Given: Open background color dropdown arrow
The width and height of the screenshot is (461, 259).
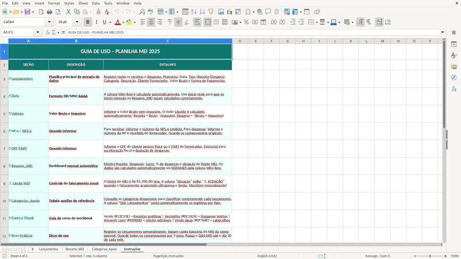Looking at the screenshot, I should (134, 22).
